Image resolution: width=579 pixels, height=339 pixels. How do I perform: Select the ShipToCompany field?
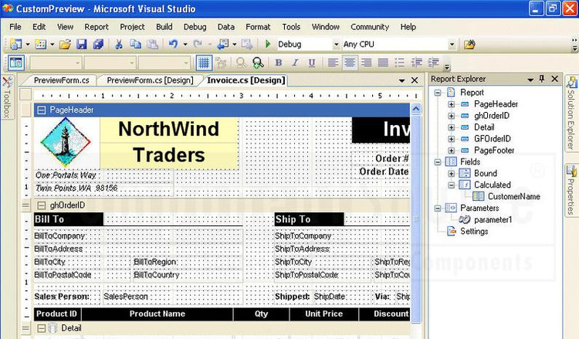(342, 236)
